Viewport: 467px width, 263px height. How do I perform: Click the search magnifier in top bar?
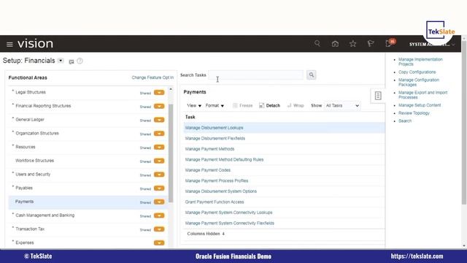click(x=317, y=44)
